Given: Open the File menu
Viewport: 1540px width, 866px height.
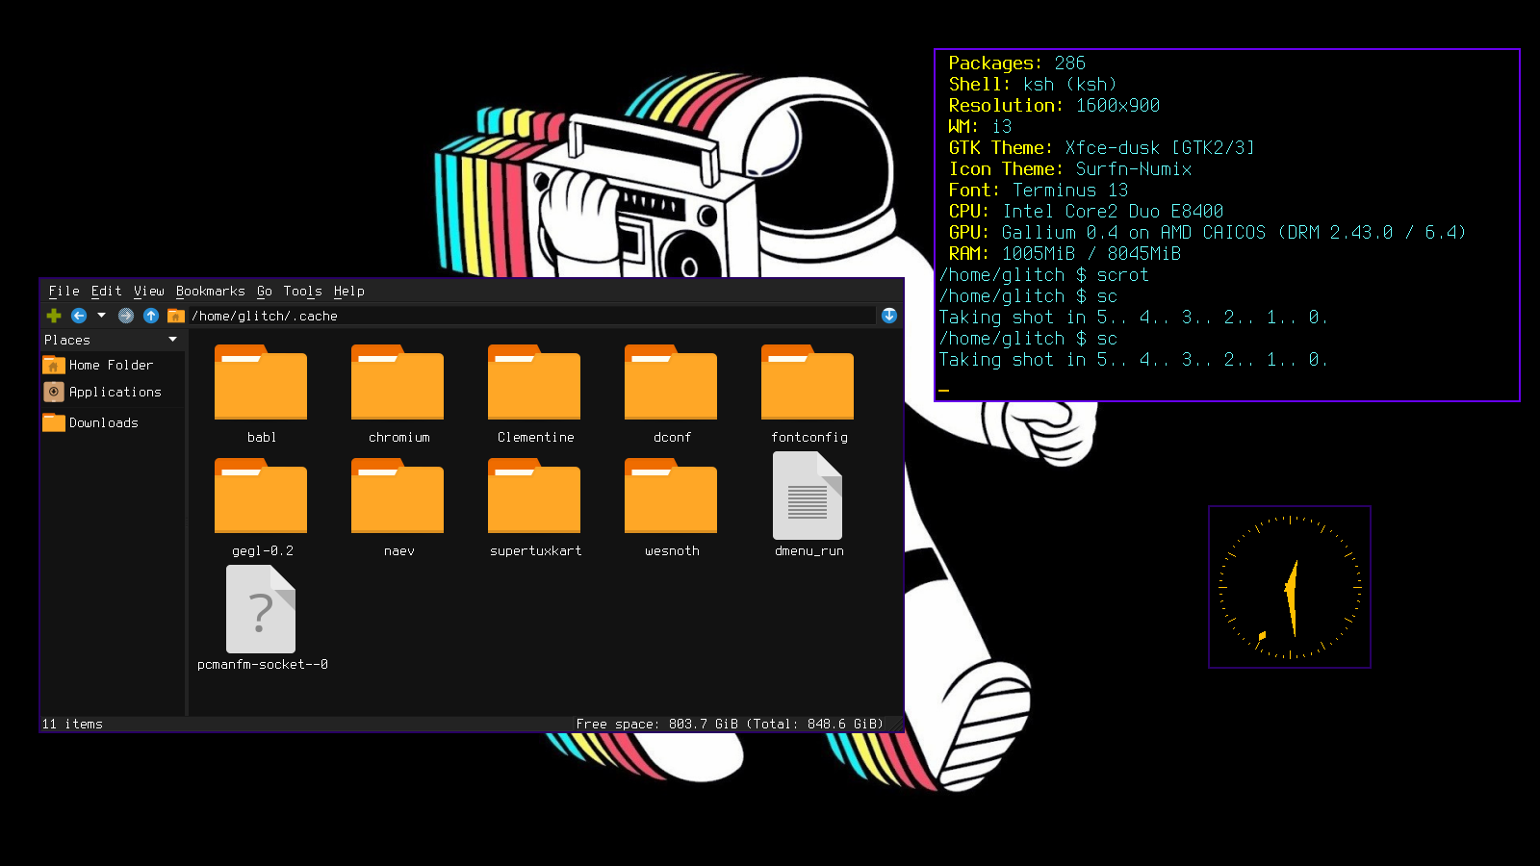Looking at the screenshot, I should (64, 292).
